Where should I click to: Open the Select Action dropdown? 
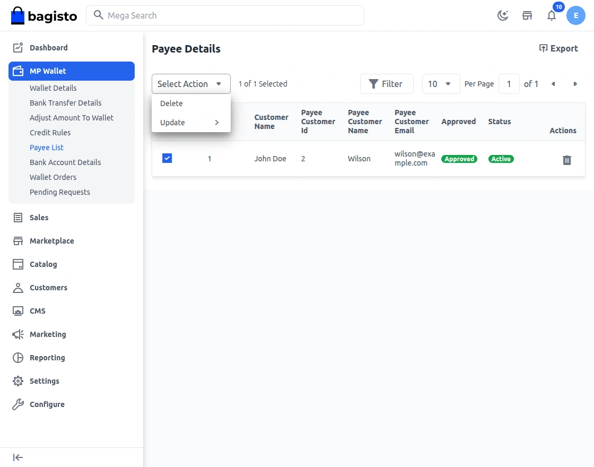pyautogui.click(x=191, y=84)
